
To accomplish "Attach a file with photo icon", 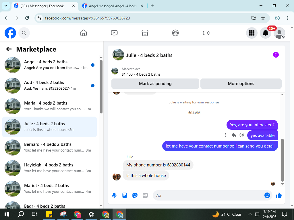I will pos(125,195).
